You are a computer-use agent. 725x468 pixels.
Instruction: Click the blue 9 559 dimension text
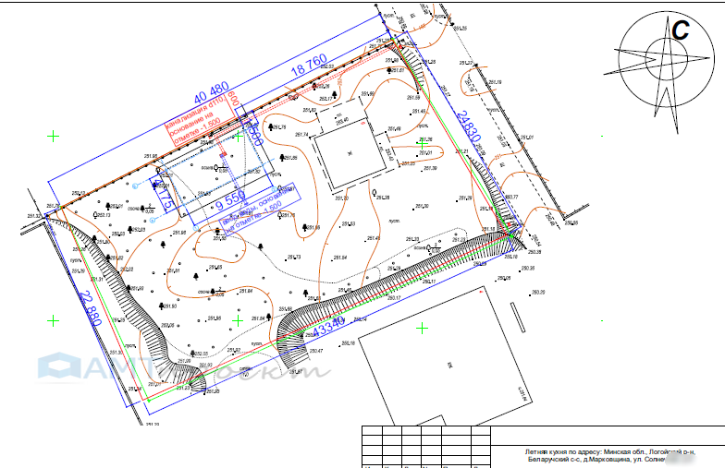[x=230, y=200]
